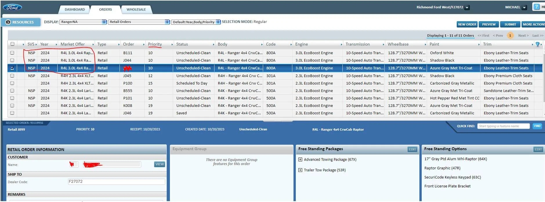The image size is (545, 202).
Task: Sort by the Year column header
Action: tap(44, 44)
